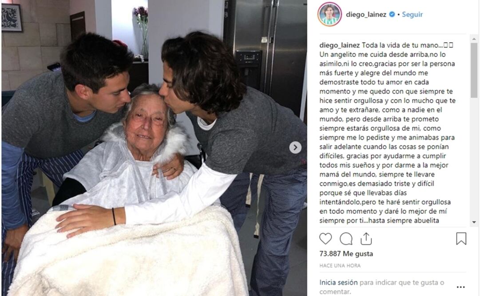Click diego_lainez username in the caption
The height and width of the screenshot is (296, 480).
(340, 45)
